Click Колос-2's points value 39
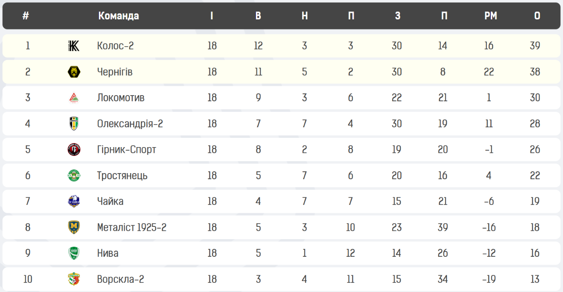Image resolution: width=563 pixels, height=292 pixels. [535, 46]
